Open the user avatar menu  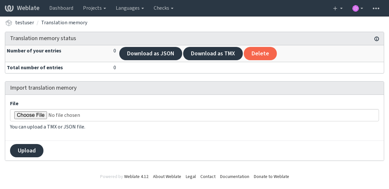[x=358, y=8]
